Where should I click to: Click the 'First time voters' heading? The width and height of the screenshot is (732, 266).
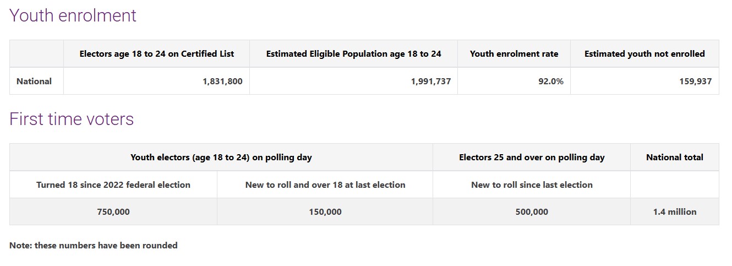(x=72, y=119)
